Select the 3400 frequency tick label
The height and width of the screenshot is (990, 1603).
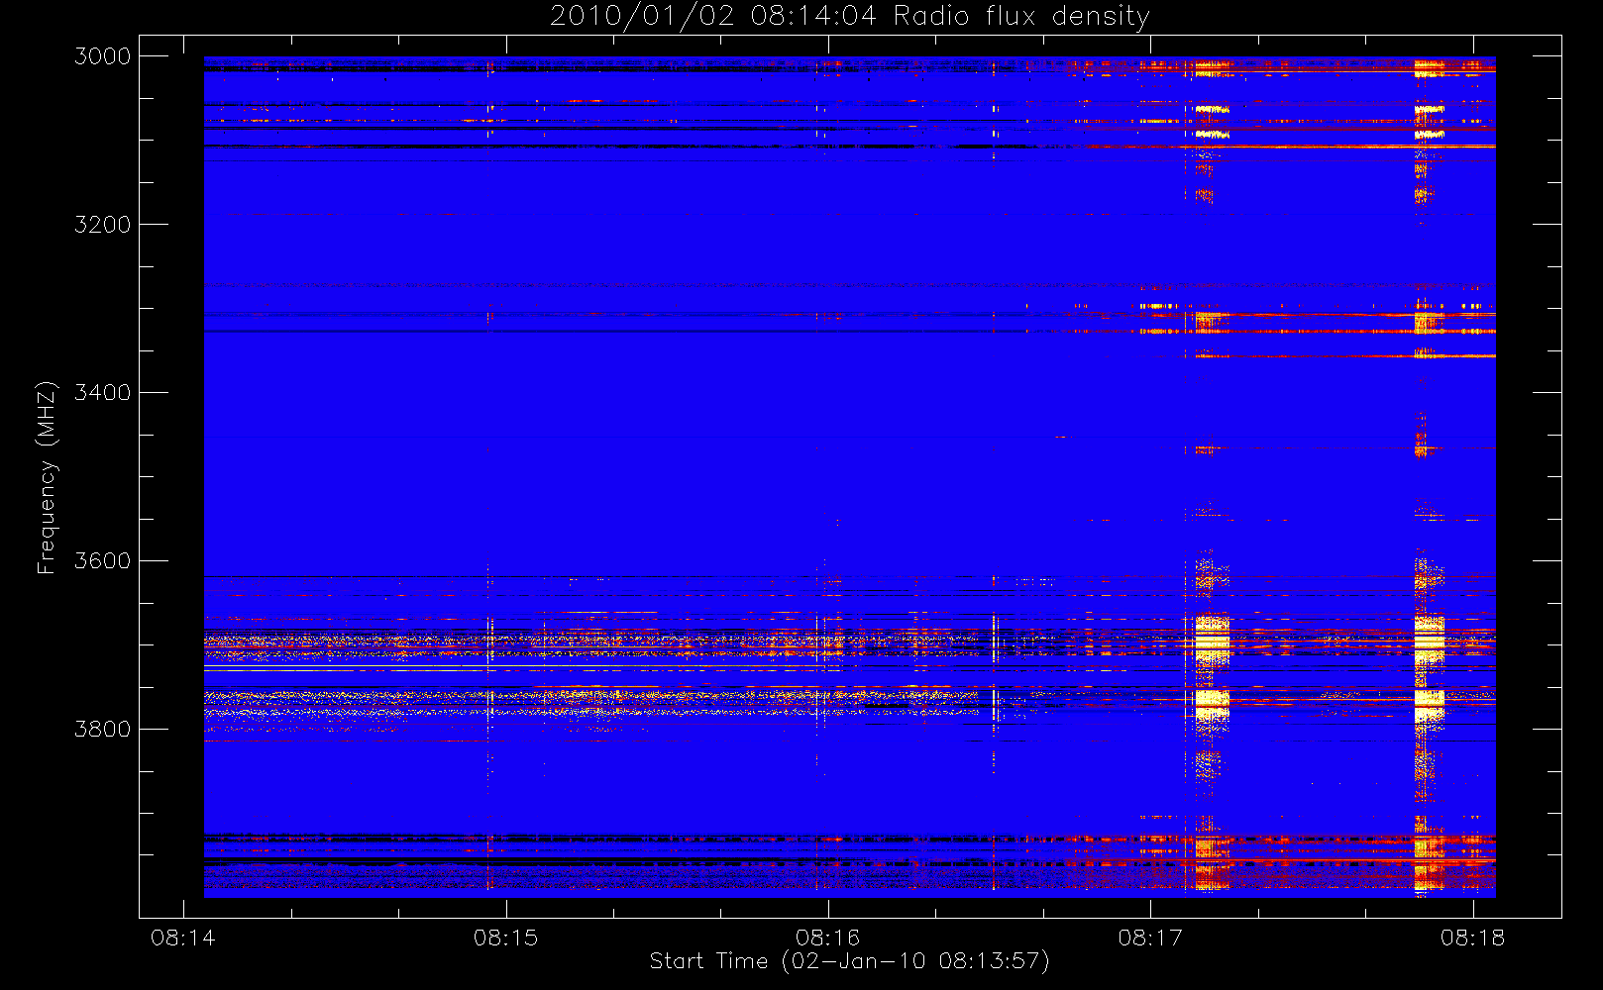pyautogui.click(x=103, y=393)
